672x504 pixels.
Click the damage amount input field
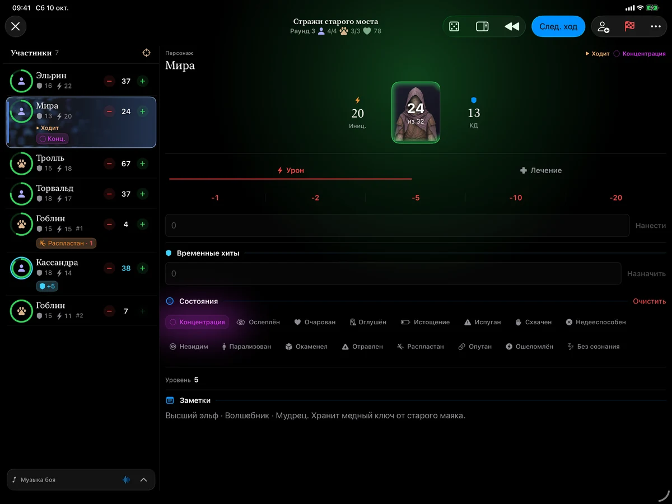398,225
